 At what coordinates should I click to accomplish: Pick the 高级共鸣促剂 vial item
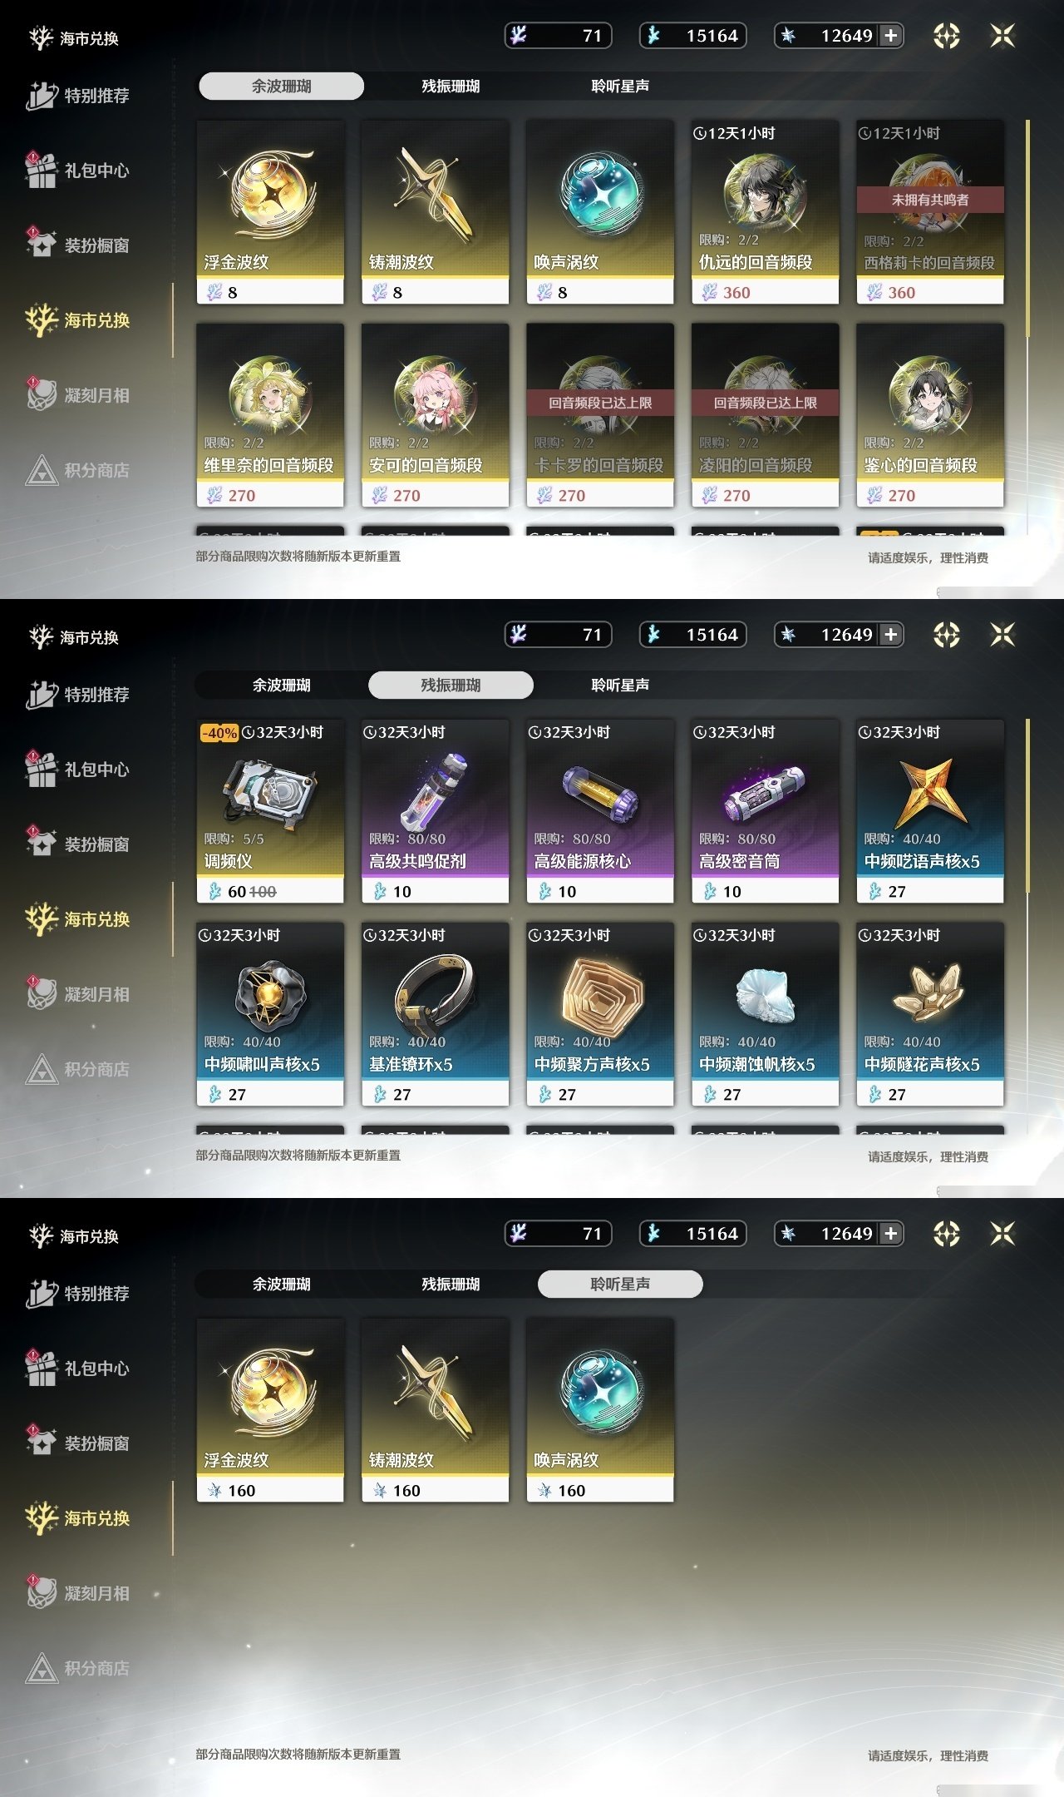point(435,811)
